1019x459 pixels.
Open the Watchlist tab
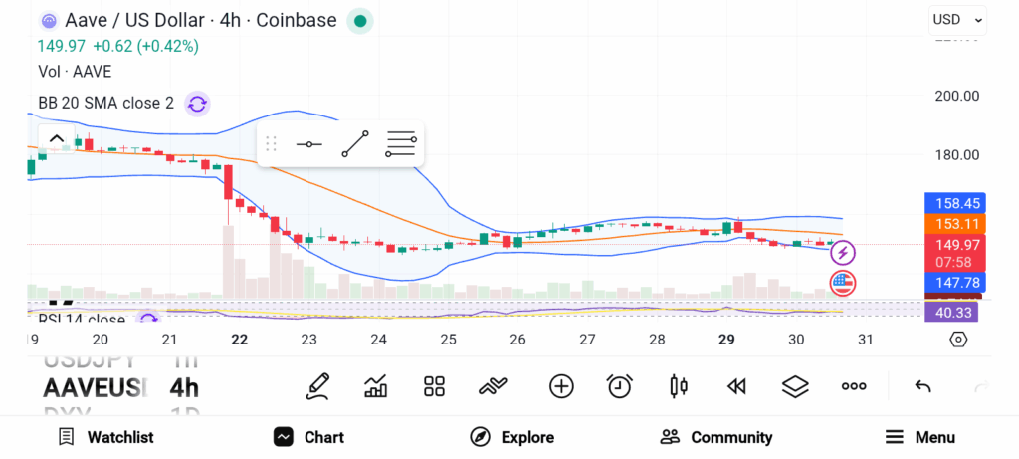[x=105, y=437]
